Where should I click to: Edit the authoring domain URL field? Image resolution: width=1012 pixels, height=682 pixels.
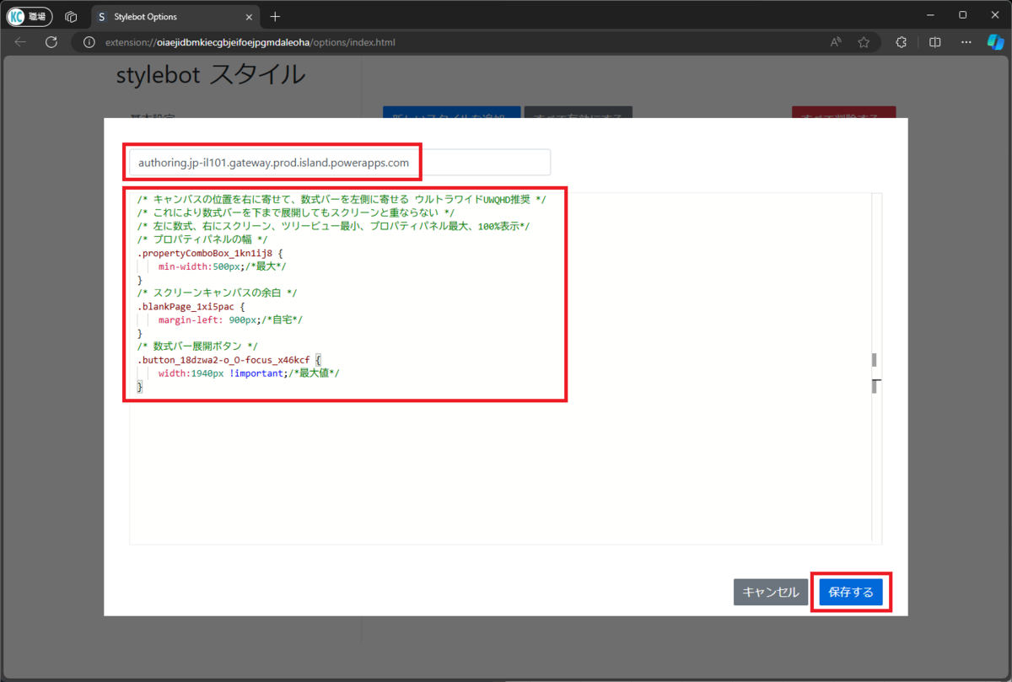point(340,163)
